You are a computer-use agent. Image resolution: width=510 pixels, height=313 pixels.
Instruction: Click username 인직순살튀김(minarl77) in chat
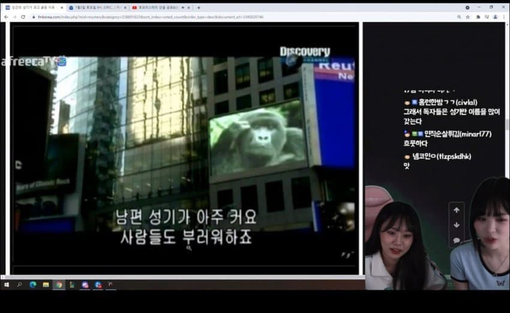(458, 134)
